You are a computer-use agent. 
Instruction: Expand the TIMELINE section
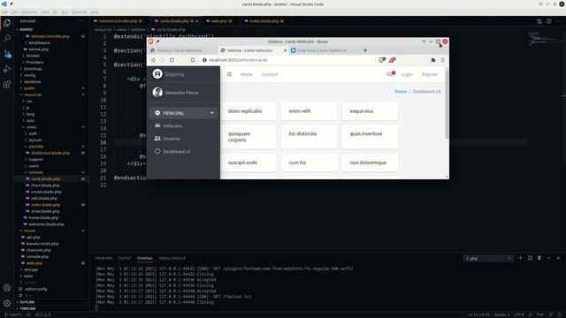(x=27, y=308)
